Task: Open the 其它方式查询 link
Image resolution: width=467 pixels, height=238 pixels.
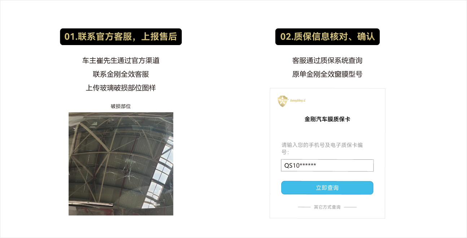Action: tap(327, 207)
